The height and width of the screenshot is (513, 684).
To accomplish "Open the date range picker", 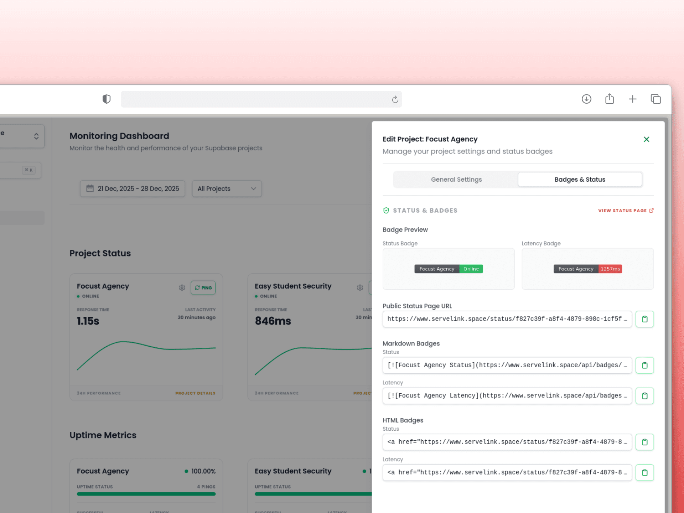I will coord(133,188).
